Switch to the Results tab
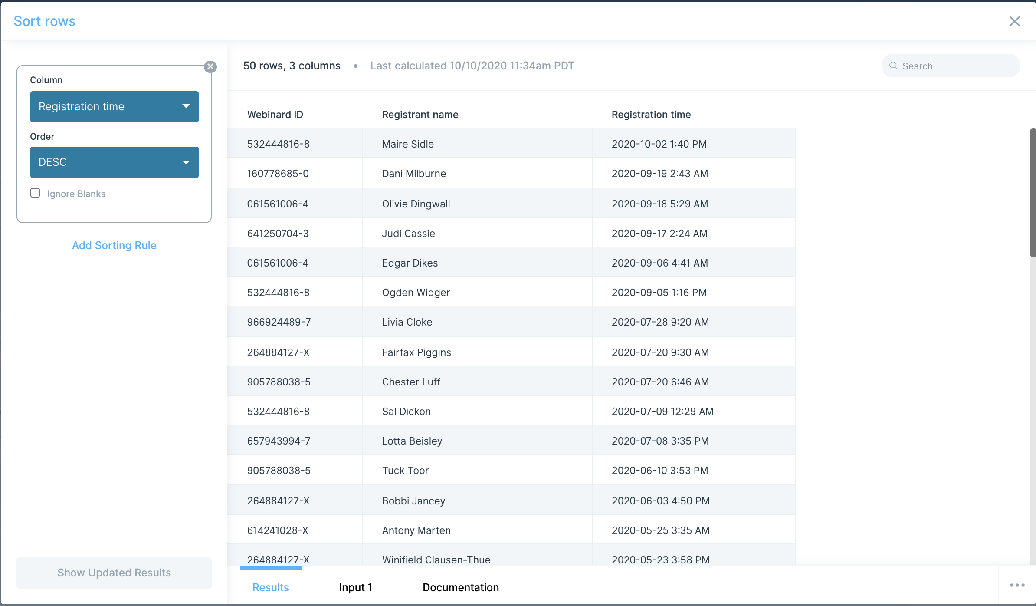This screenshot has height=606, width=1036. click(x=271, y=587)
